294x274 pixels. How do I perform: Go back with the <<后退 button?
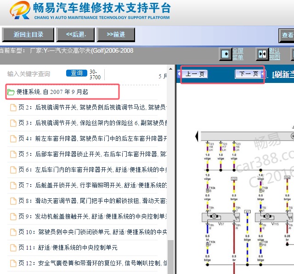coord(75,35)
